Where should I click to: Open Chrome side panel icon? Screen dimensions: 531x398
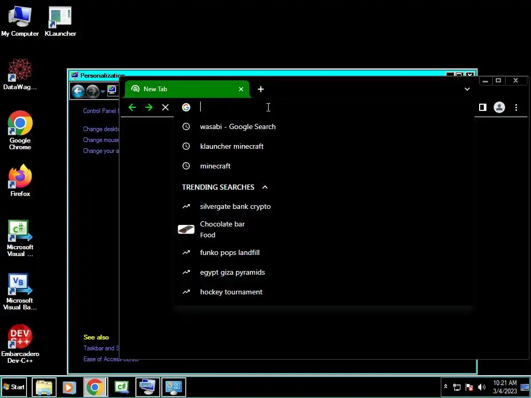(483, 107)
